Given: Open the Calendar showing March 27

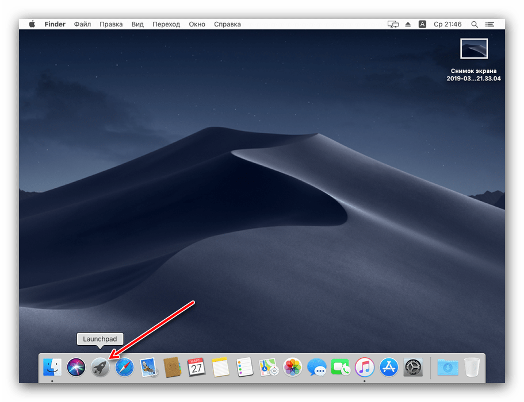Looking at the screenshot, I should [x=196, y=368].
